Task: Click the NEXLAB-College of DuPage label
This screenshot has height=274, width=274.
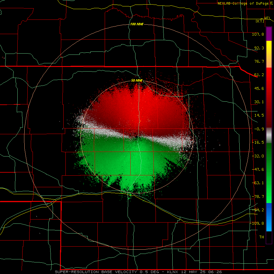Action: coord(243,3)
